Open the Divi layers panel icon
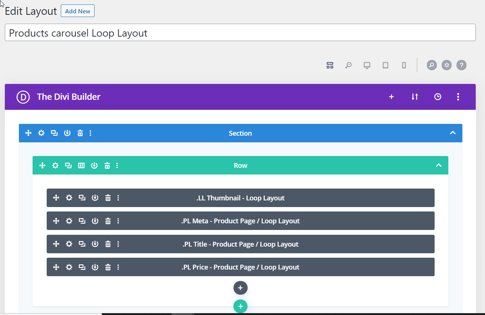Image resolution: width=485 pixels, height=315 pixels. point(446,65)
